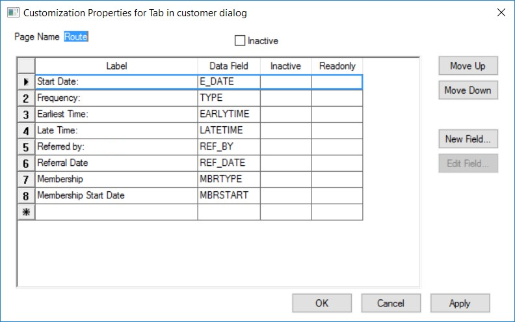Select the Membership Start Date label cell
515x322 pixels.
point(116,196)
